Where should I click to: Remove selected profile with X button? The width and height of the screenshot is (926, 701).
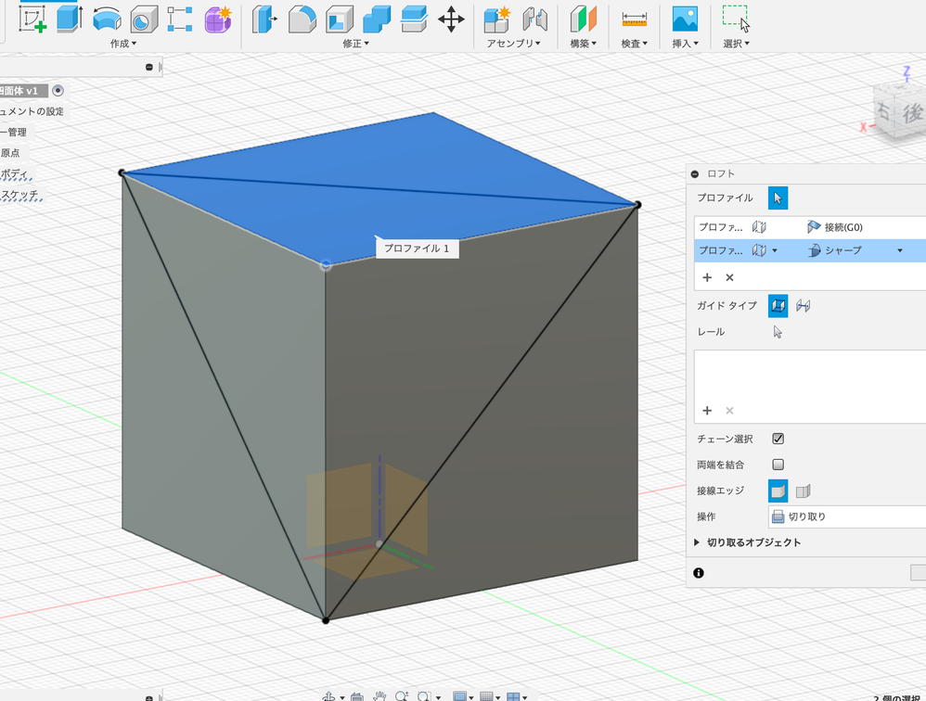pos(729,277)
